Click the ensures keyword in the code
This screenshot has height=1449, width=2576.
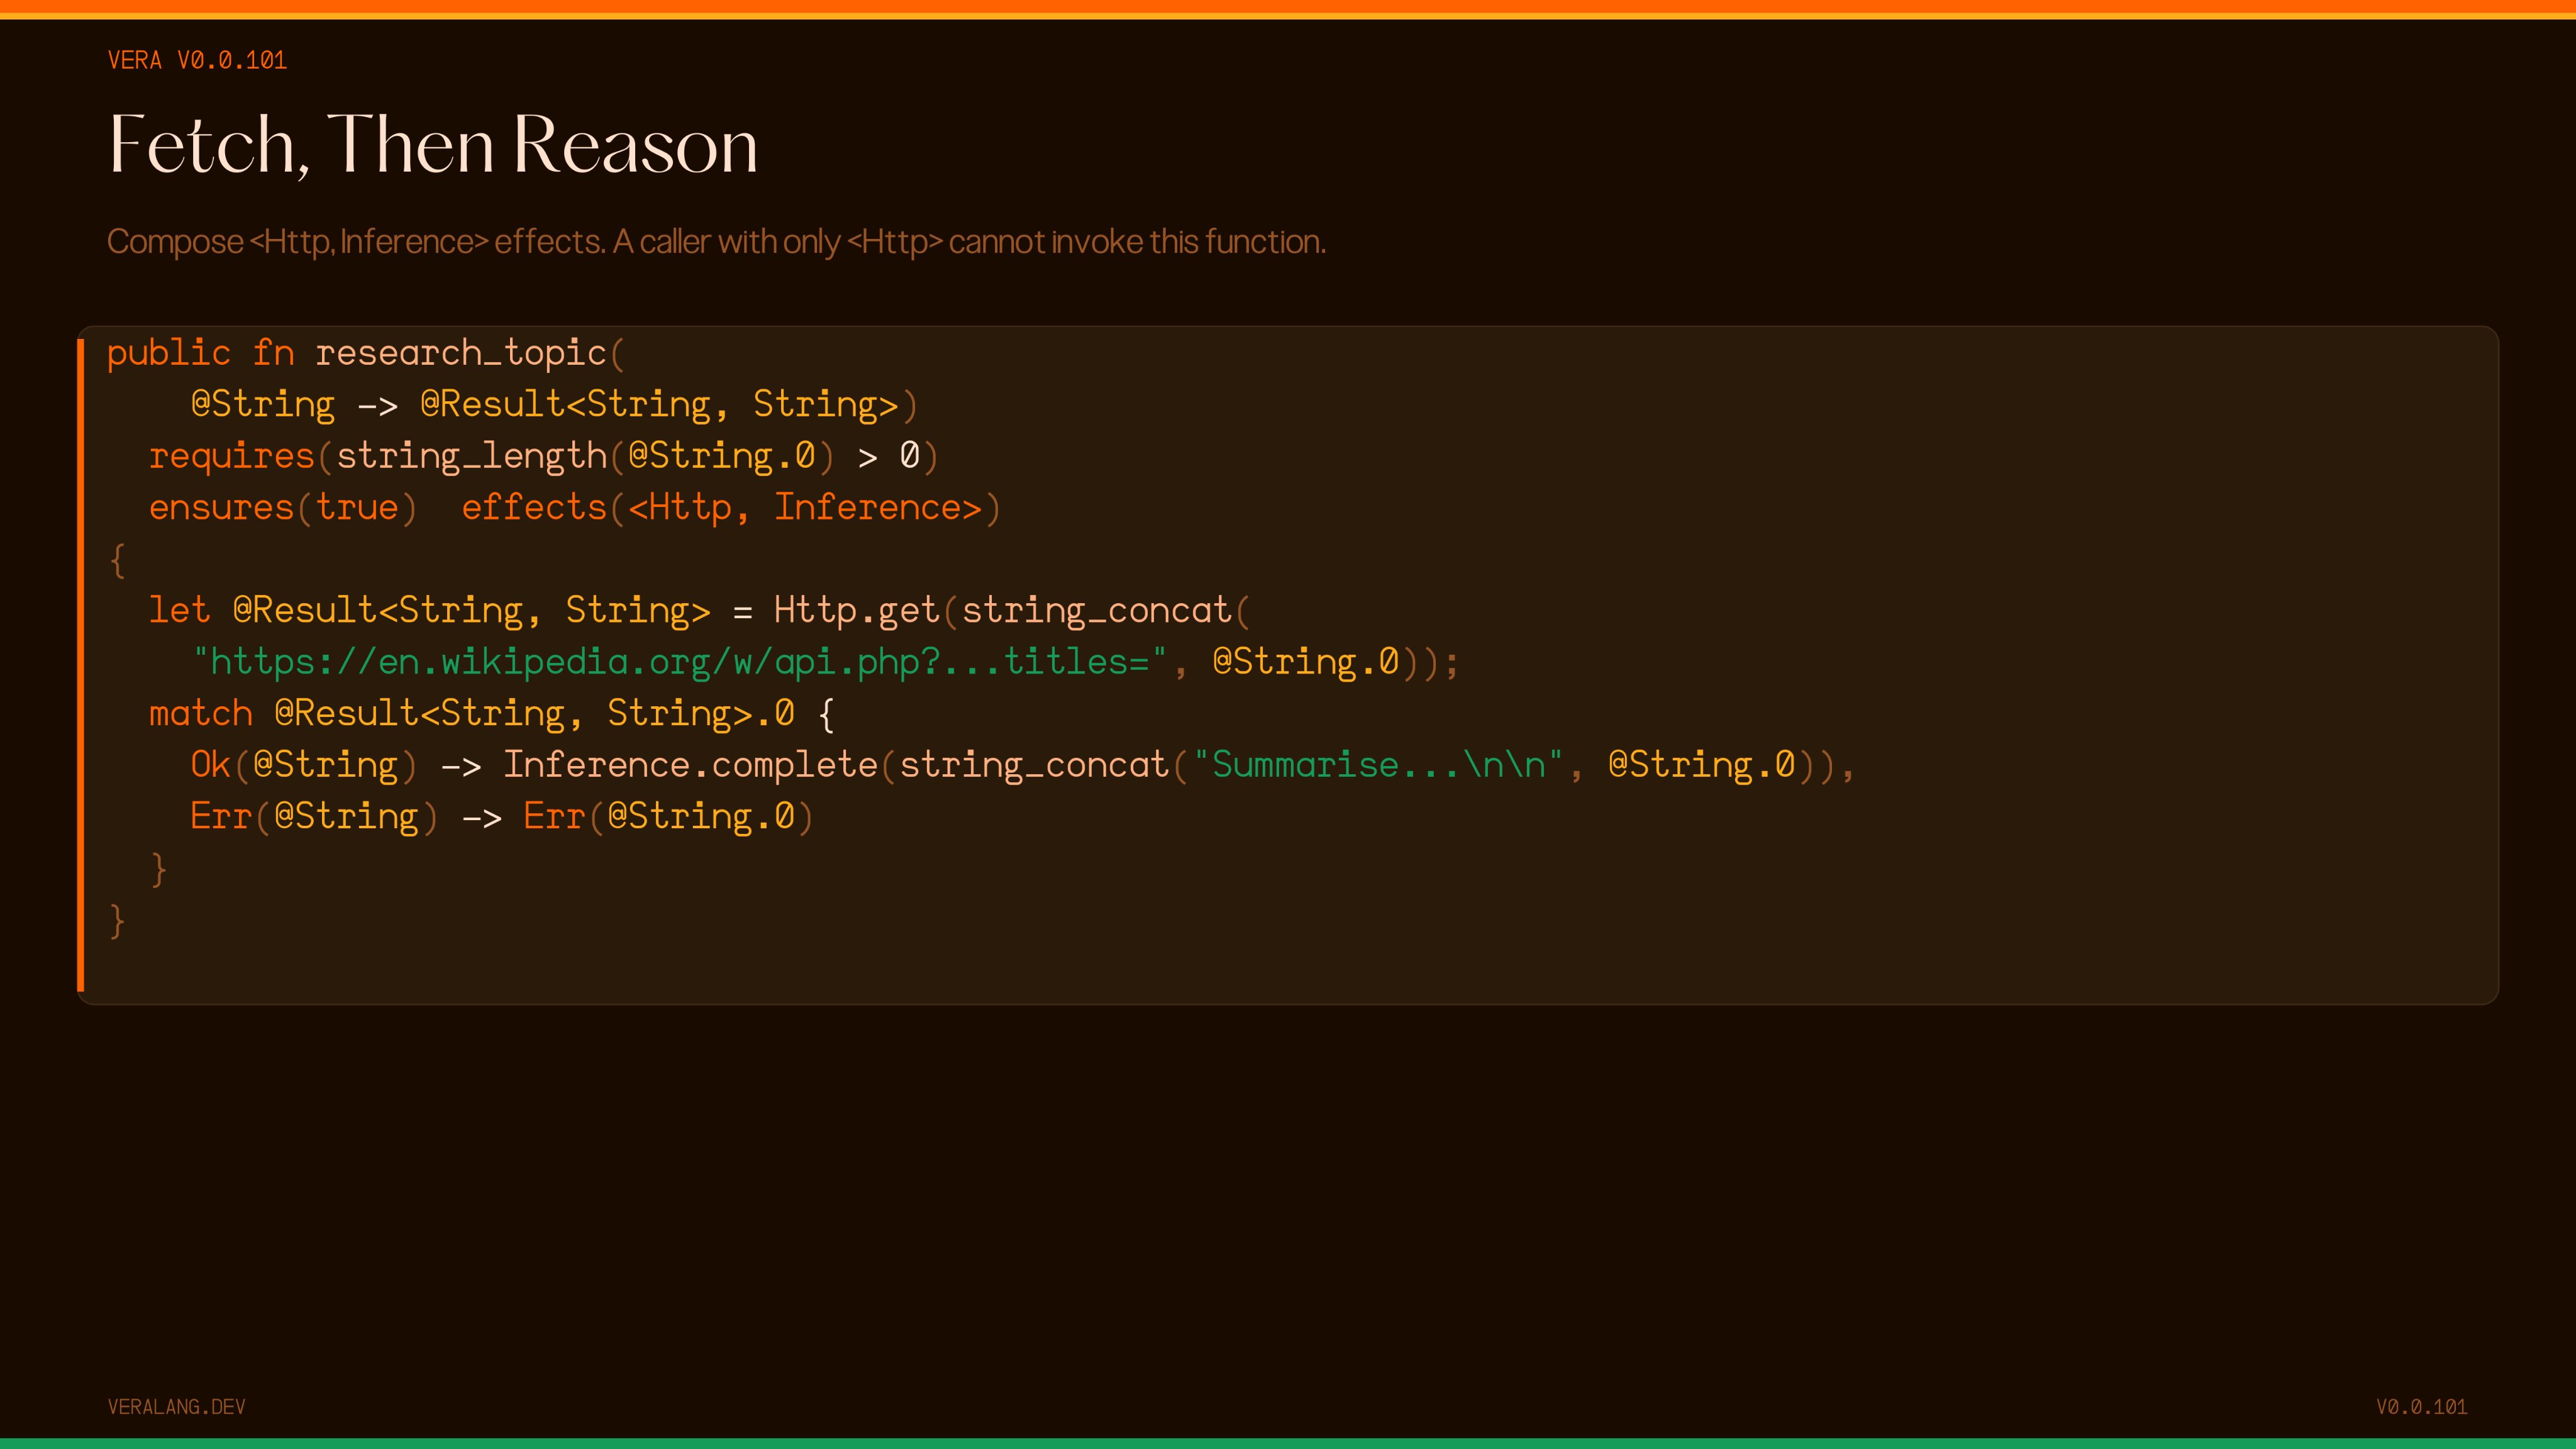(221, 508)
